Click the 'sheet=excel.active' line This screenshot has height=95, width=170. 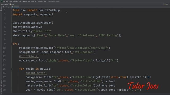(27, 27)
